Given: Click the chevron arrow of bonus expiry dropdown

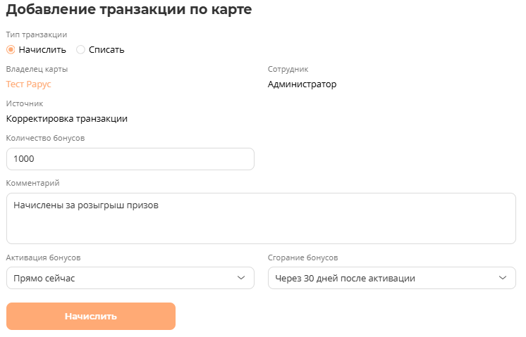Looking at the screenshot, I should click(503, 278).
